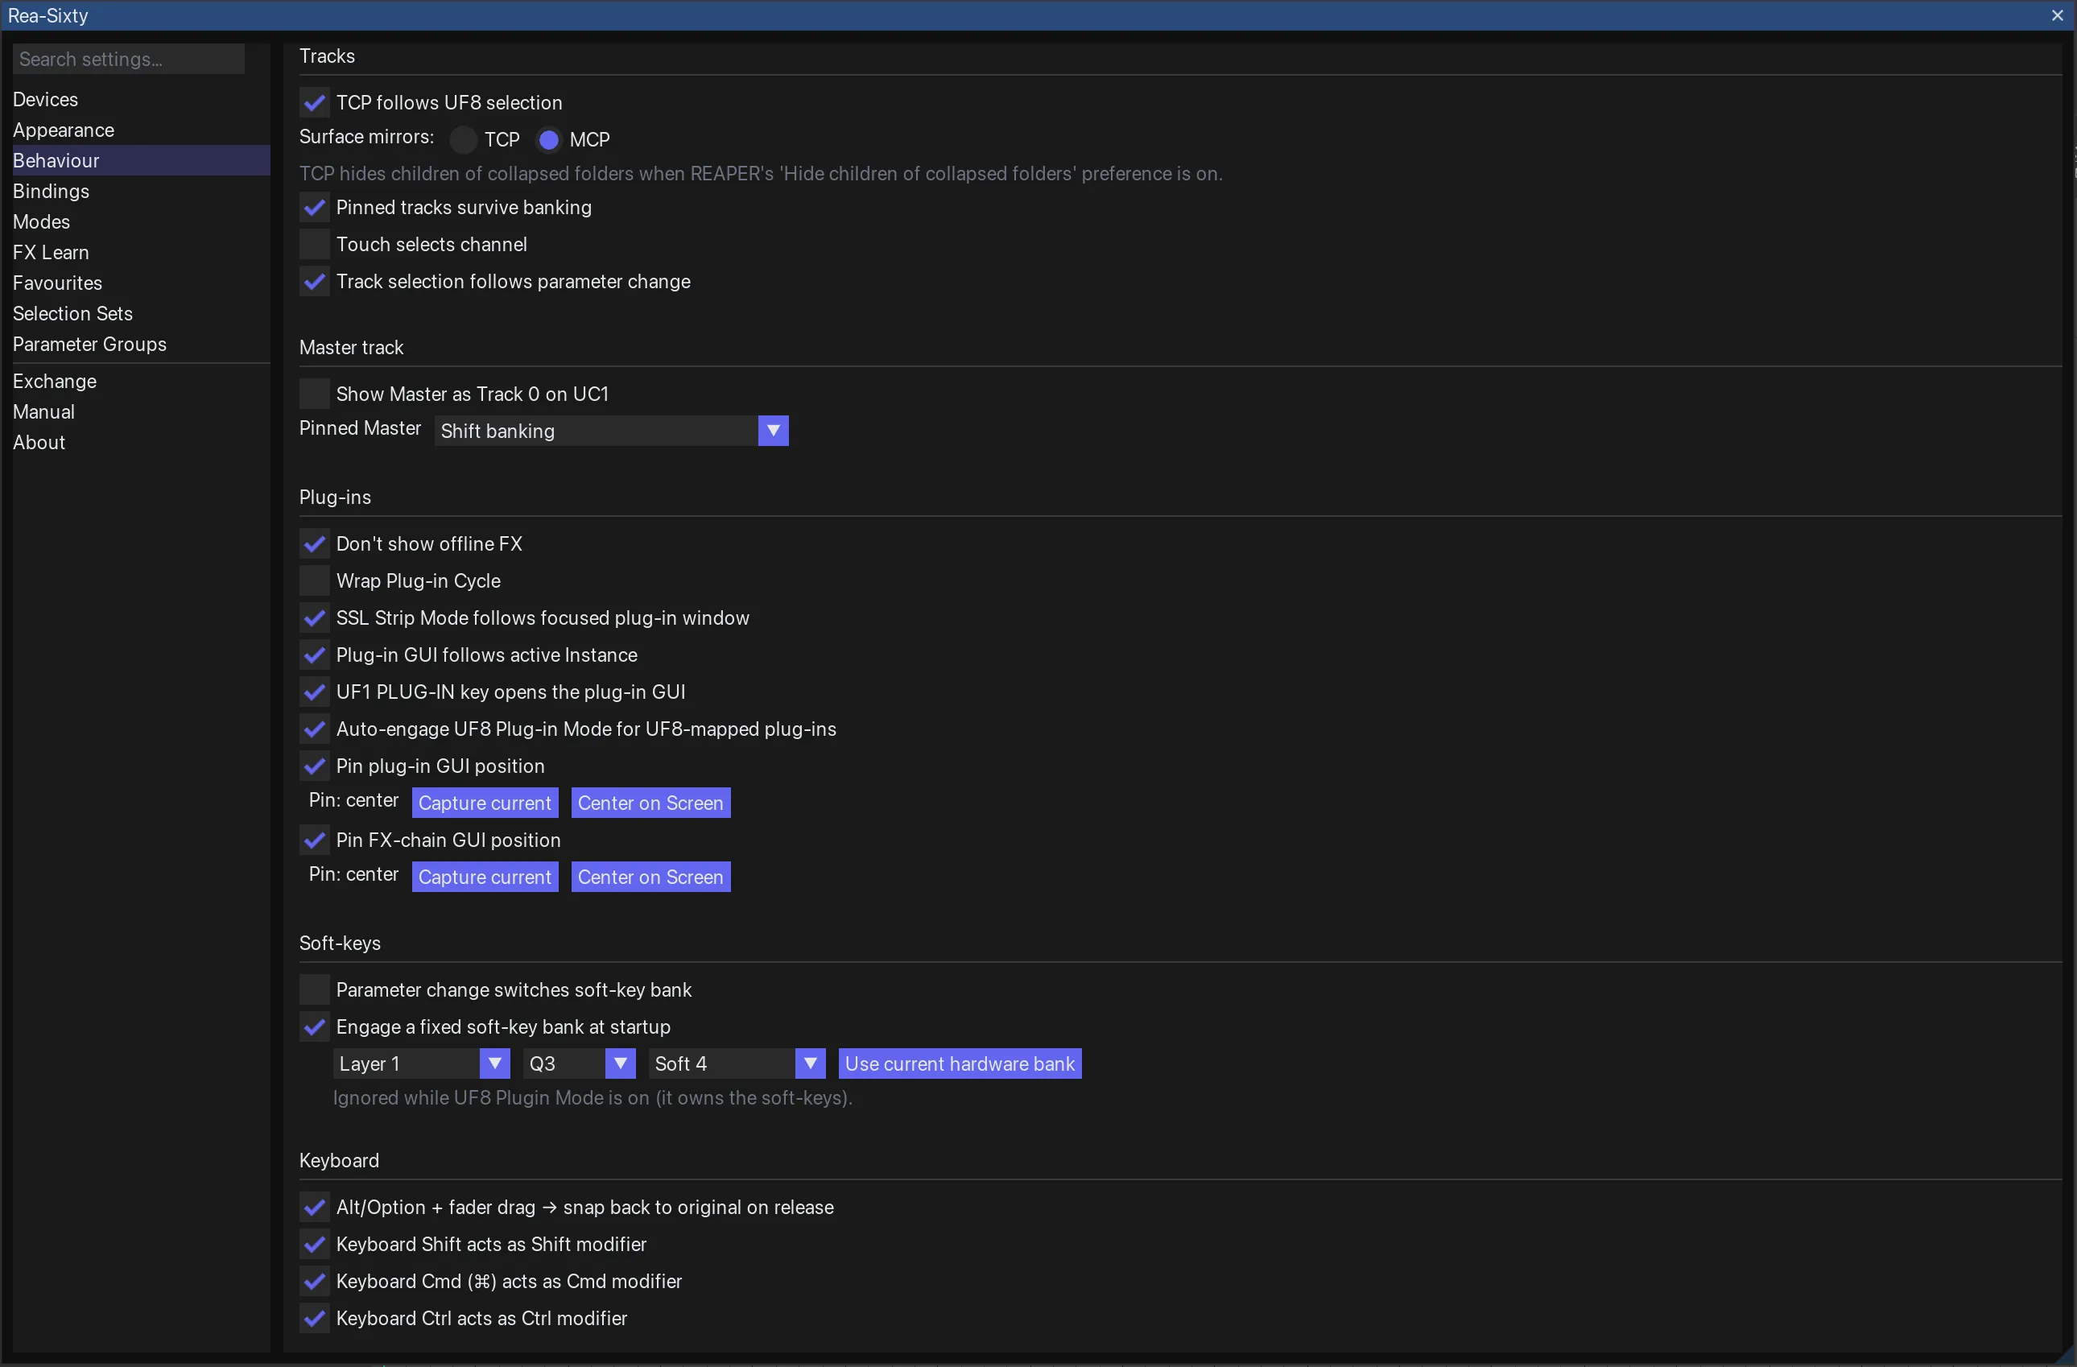Uncheck Pinned tracks survive banking
Screen dimensions: 2077x1367
coord(314,208)
